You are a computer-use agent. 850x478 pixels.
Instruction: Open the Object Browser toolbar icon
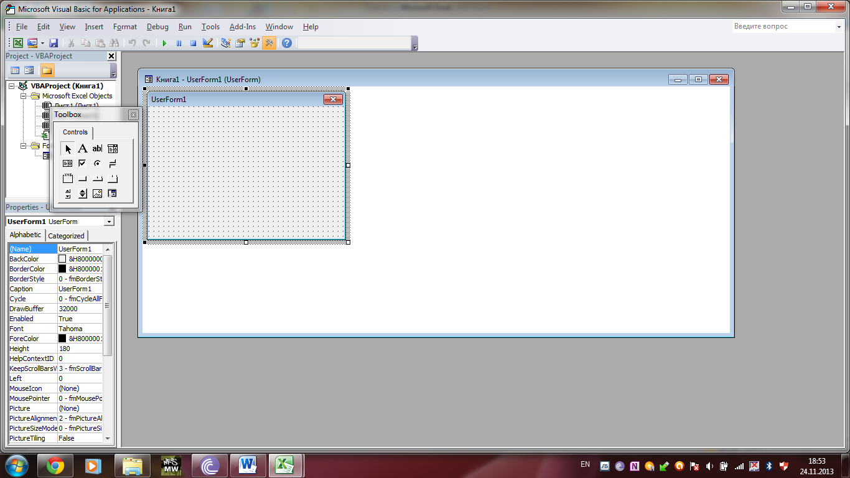coord(254,43)
